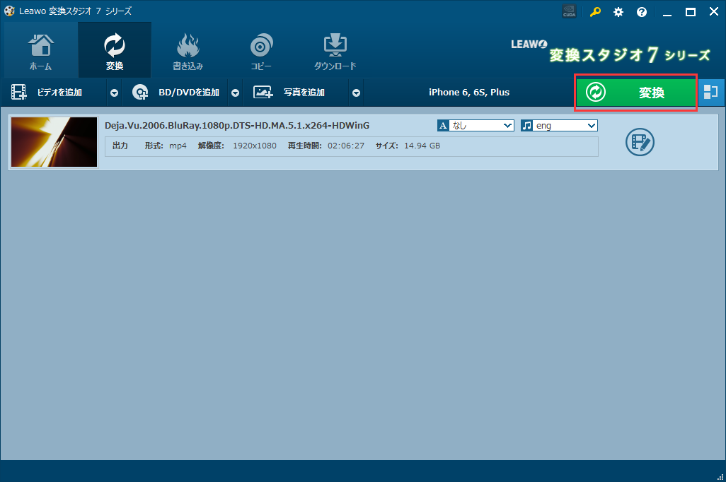Screen dimensions: 726x482
Task: Switch to the 書き込み burn tab
Action: (188, 51)
